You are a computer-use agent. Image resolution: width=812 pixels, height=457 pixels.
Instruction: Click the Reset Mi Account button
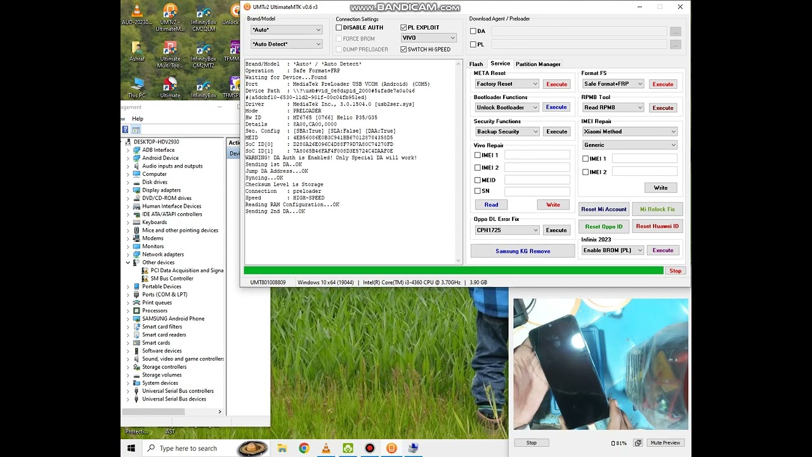coord(603,209)
